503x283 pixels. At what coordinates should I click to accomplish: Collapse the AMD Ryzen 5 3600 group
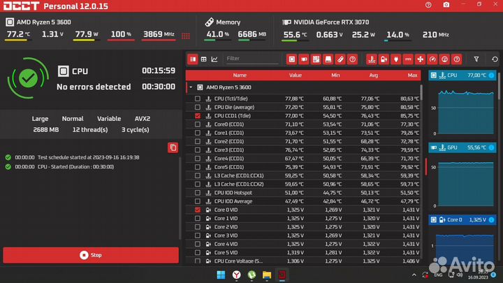[191, 87]
